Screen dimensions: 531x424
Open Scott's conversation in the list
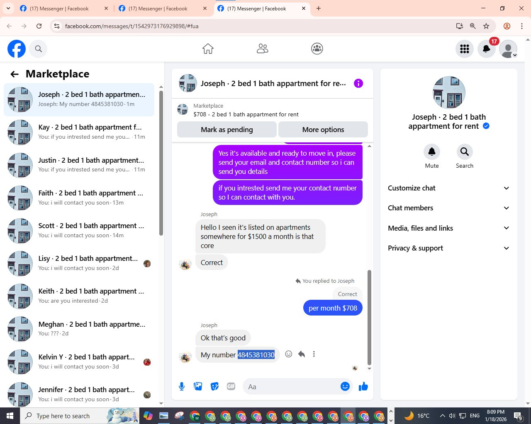coord(79,231)
